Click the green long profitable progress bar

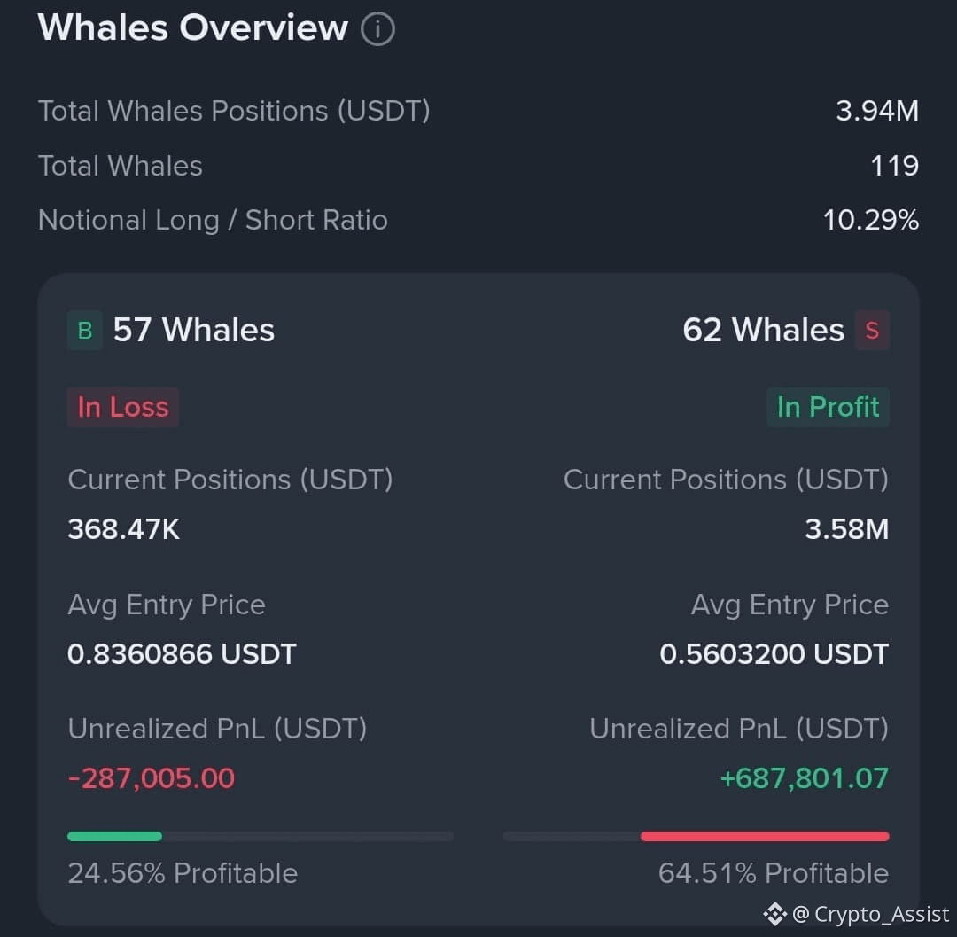[260, 836]
